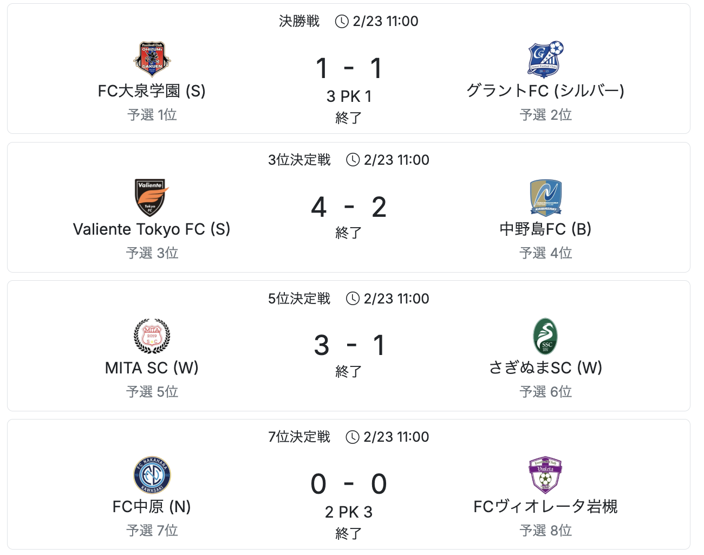The image size is (704, 555).
Task: Select the FCヴィオレータ岩槻 purple crest
Action: coord(545,475)
